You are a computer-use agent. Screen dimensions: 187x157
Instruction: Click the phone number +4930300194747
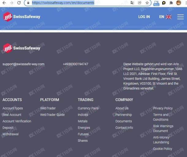pyautogui.click(x=75, y=64)
